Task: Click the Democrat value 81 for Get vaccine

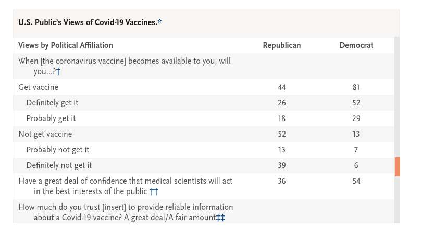Action: (x=356, y=87)
